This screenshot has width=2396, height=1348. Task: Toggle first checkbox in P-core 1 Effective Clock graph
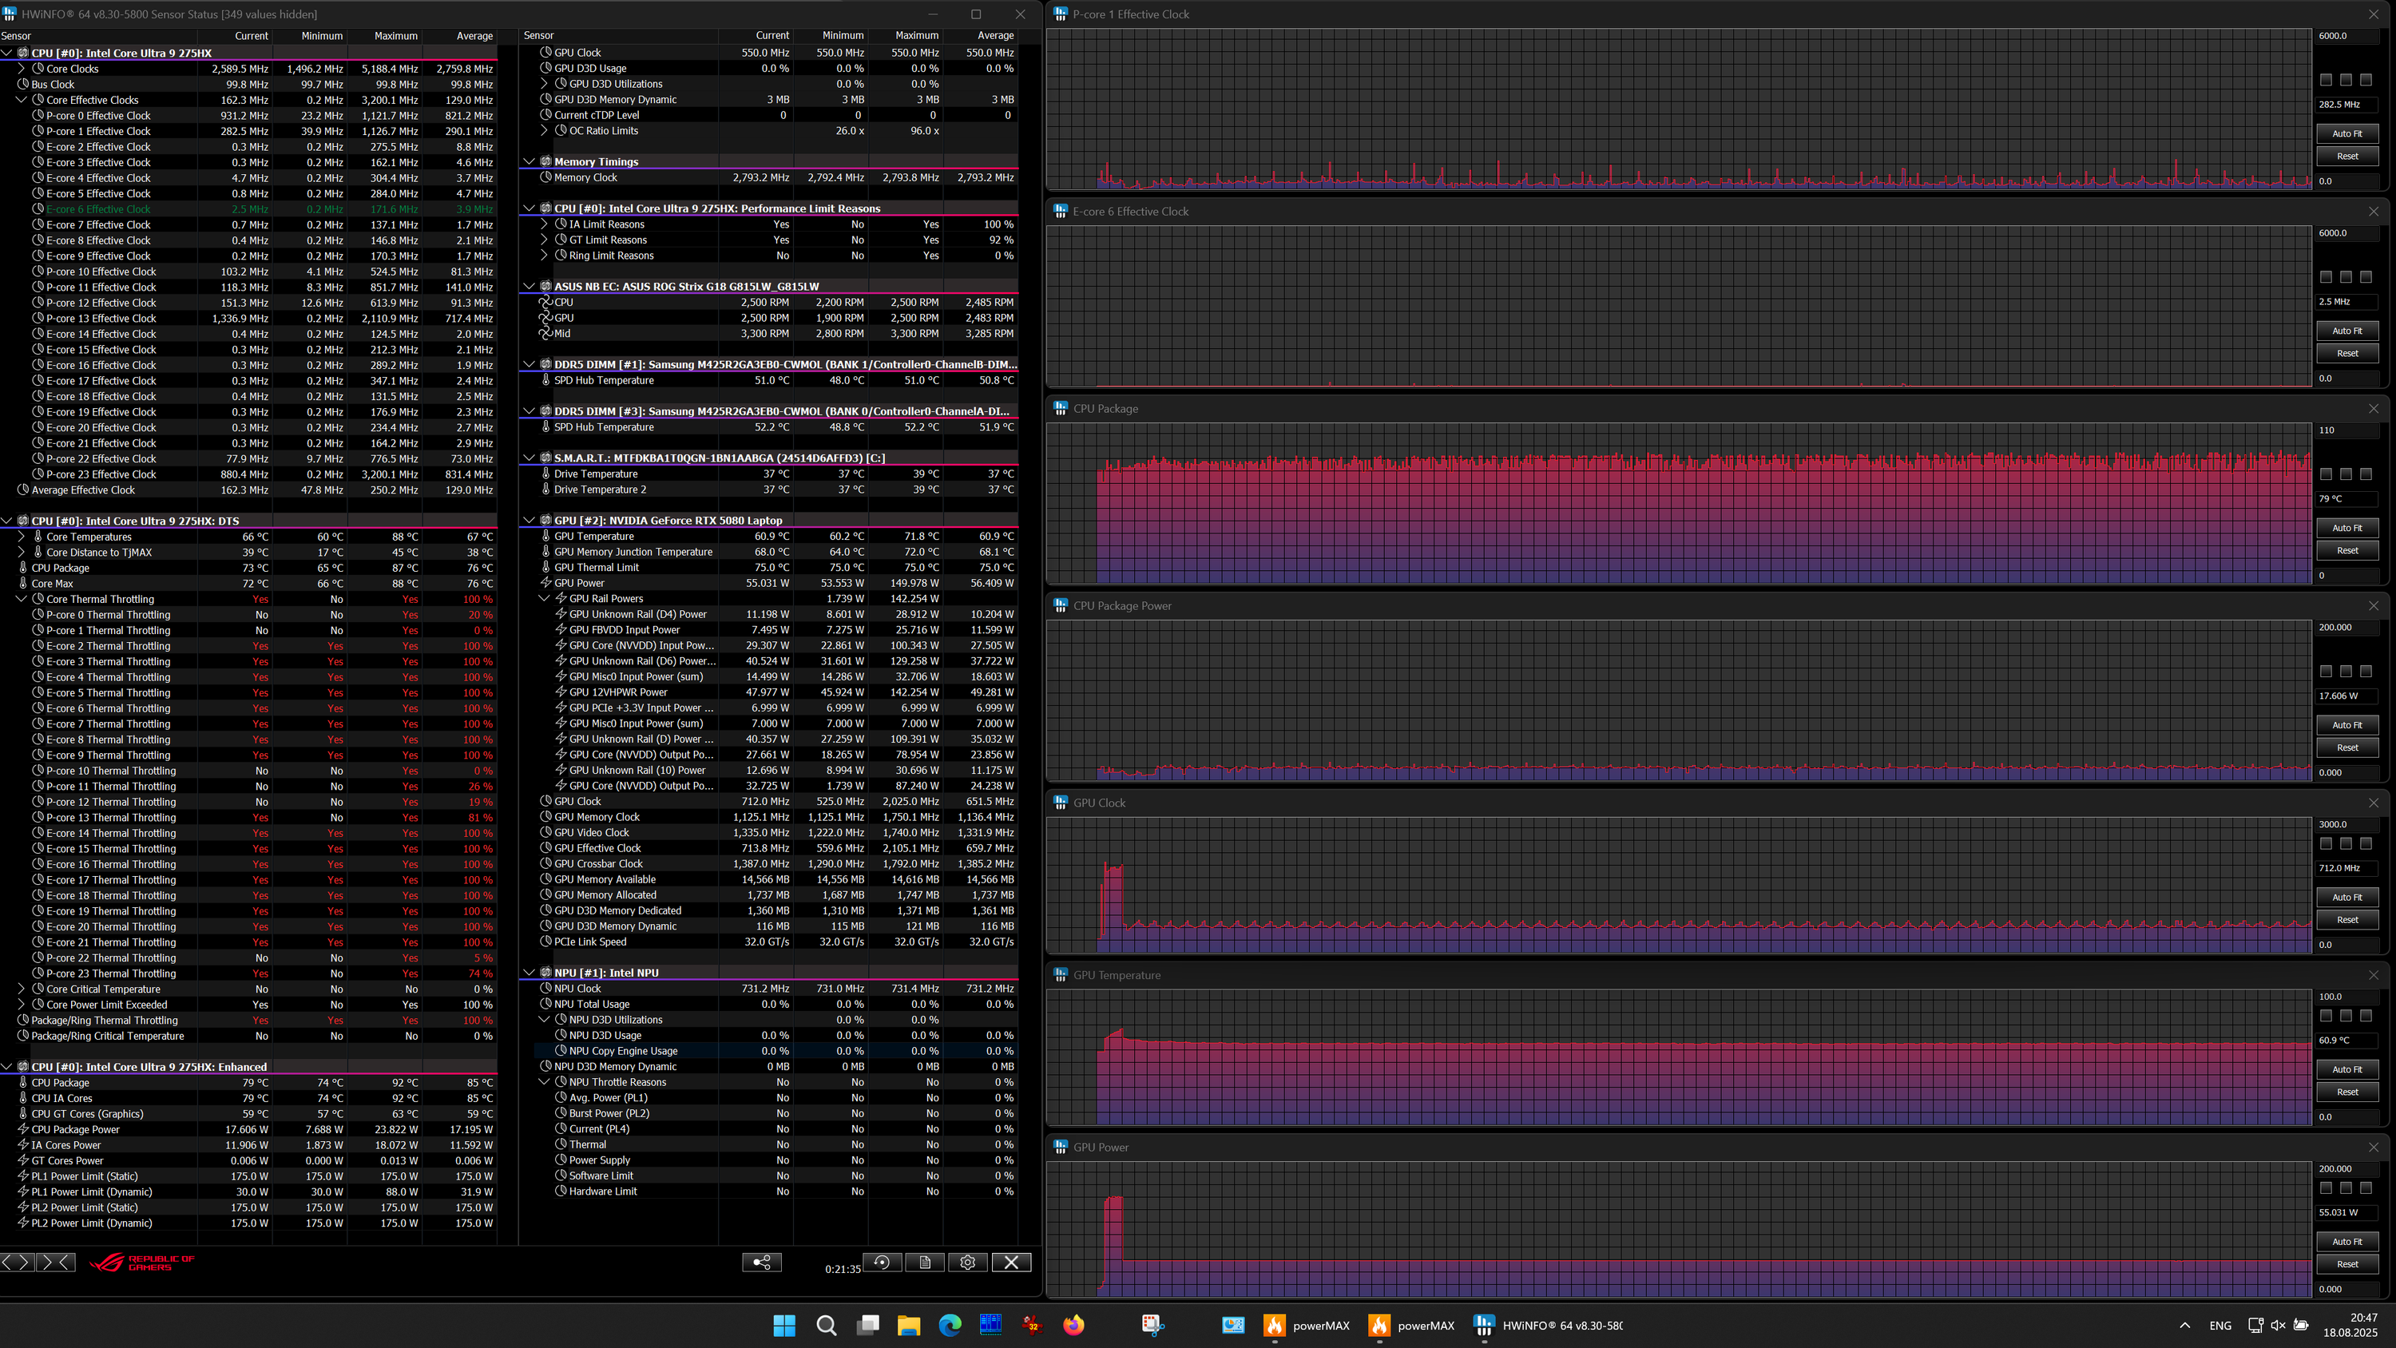coord(2325,80)
